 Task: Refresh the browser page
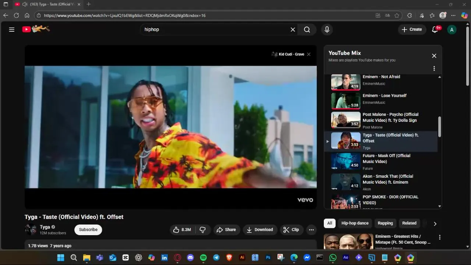coord(16,15)
